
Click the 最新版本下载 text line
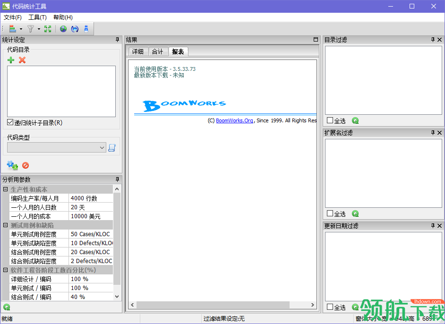tap(159, 75)
